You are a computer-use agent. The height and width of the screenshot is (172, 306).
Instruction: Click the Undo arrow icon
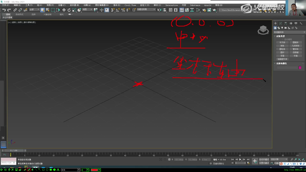pos(4,10)
